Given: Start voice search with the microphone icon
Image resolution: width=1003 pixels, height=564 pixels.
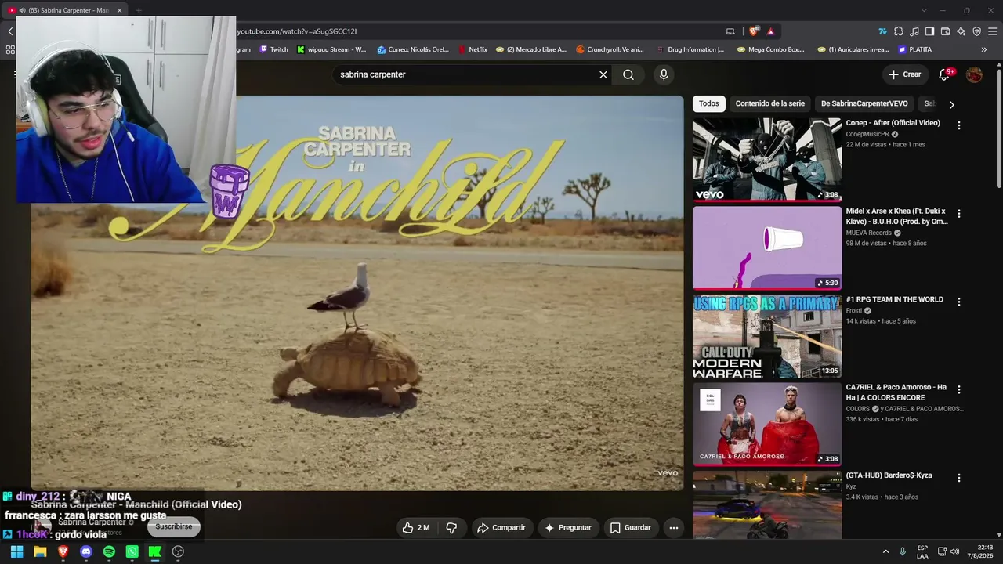Looking at the screenshot, I should point(664,74).
